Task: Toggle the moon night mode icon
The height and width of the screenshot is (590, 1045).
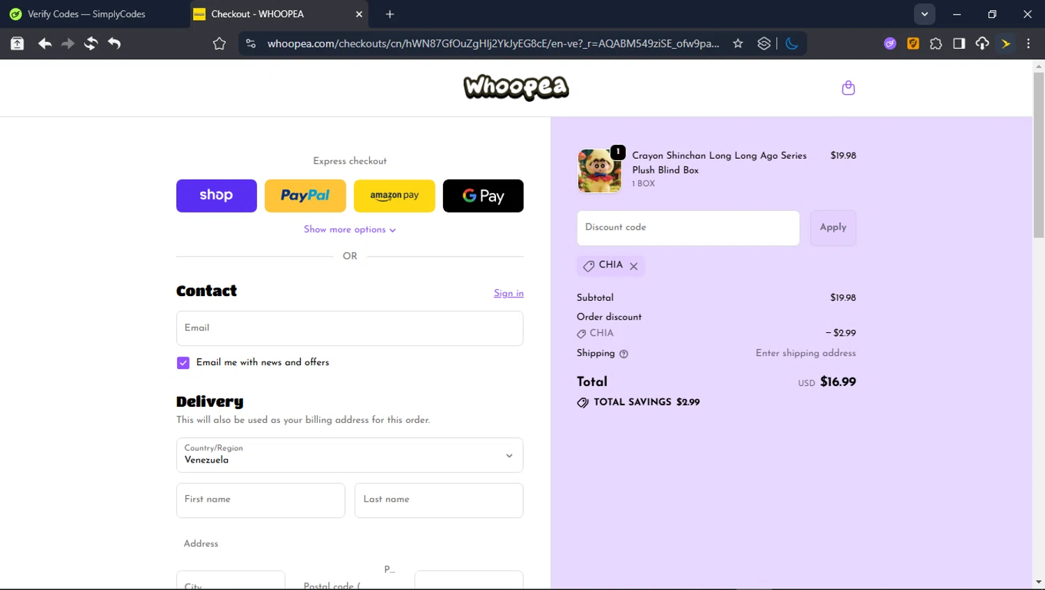Action: [x=791, y=43]
